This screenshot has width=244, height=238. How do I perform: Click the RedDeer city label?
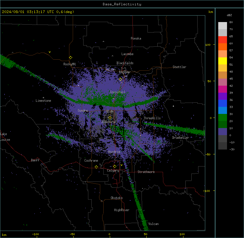pyautogui.click(x=125, y=72)
